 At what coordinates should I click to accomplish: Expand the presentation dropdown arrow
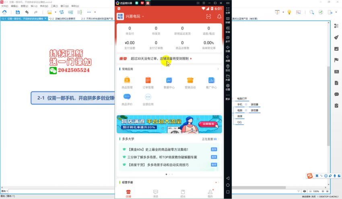[283, 12]
